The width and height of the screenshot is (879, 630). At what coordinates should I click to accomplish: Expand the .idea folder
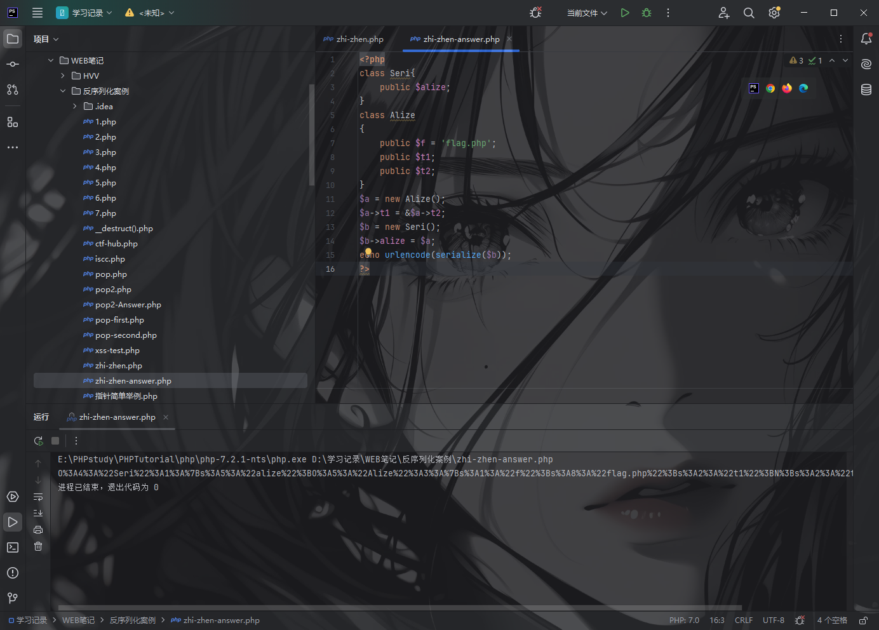(x=75, y=106)
